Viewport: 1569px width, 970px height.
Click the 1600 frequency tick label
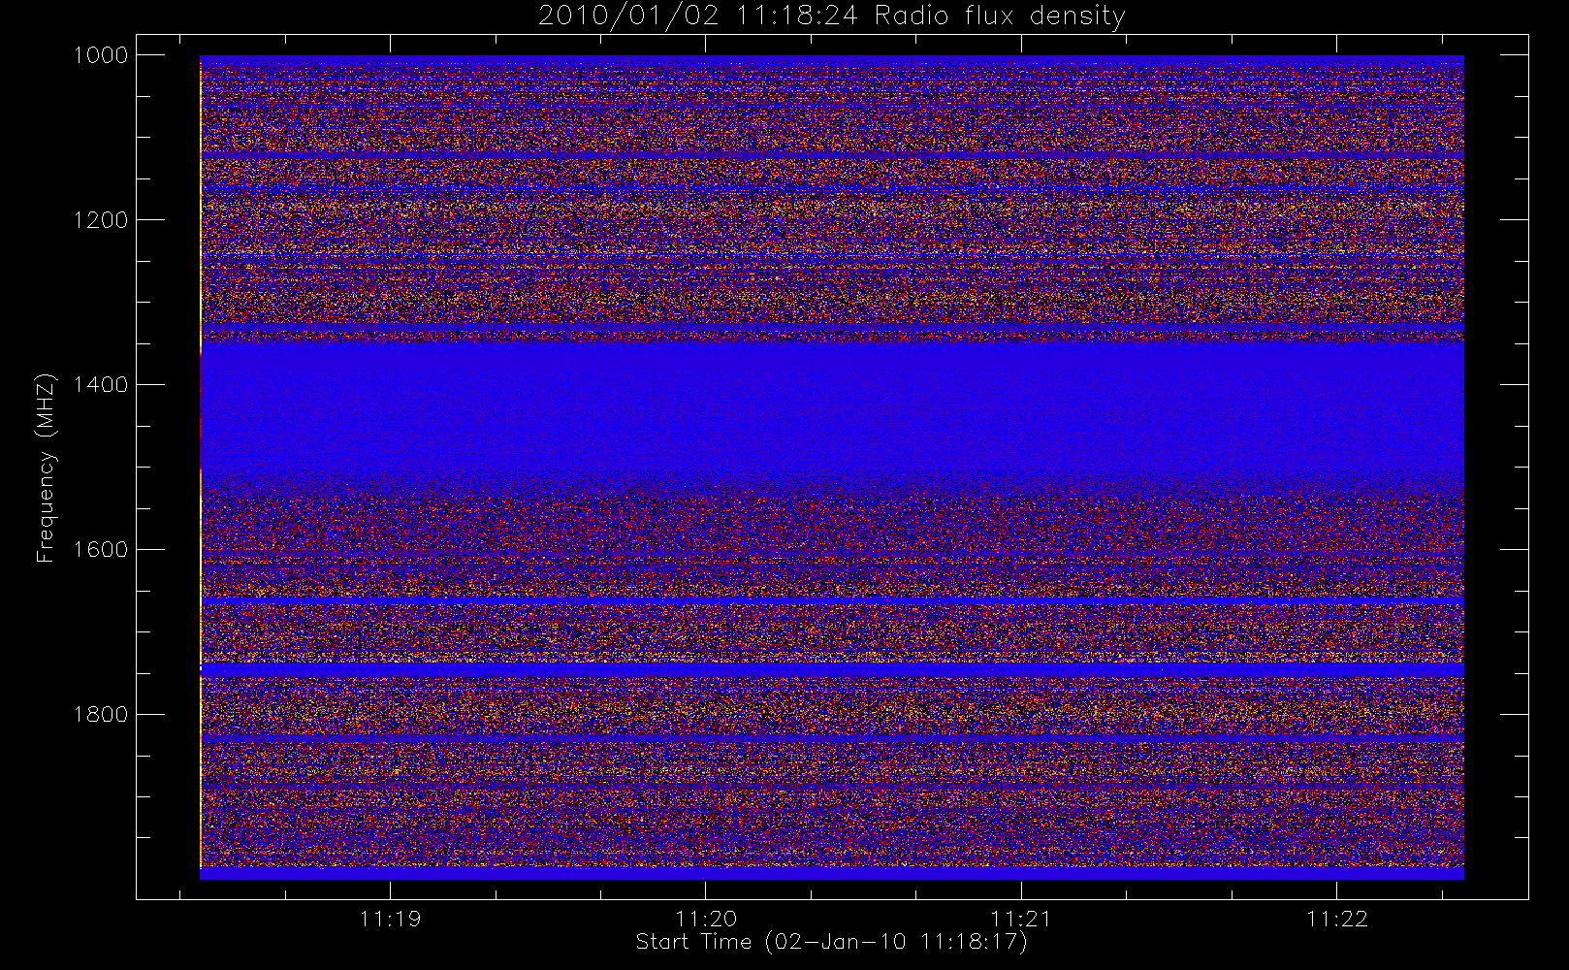pyautogui.click(x=101, y=550)
